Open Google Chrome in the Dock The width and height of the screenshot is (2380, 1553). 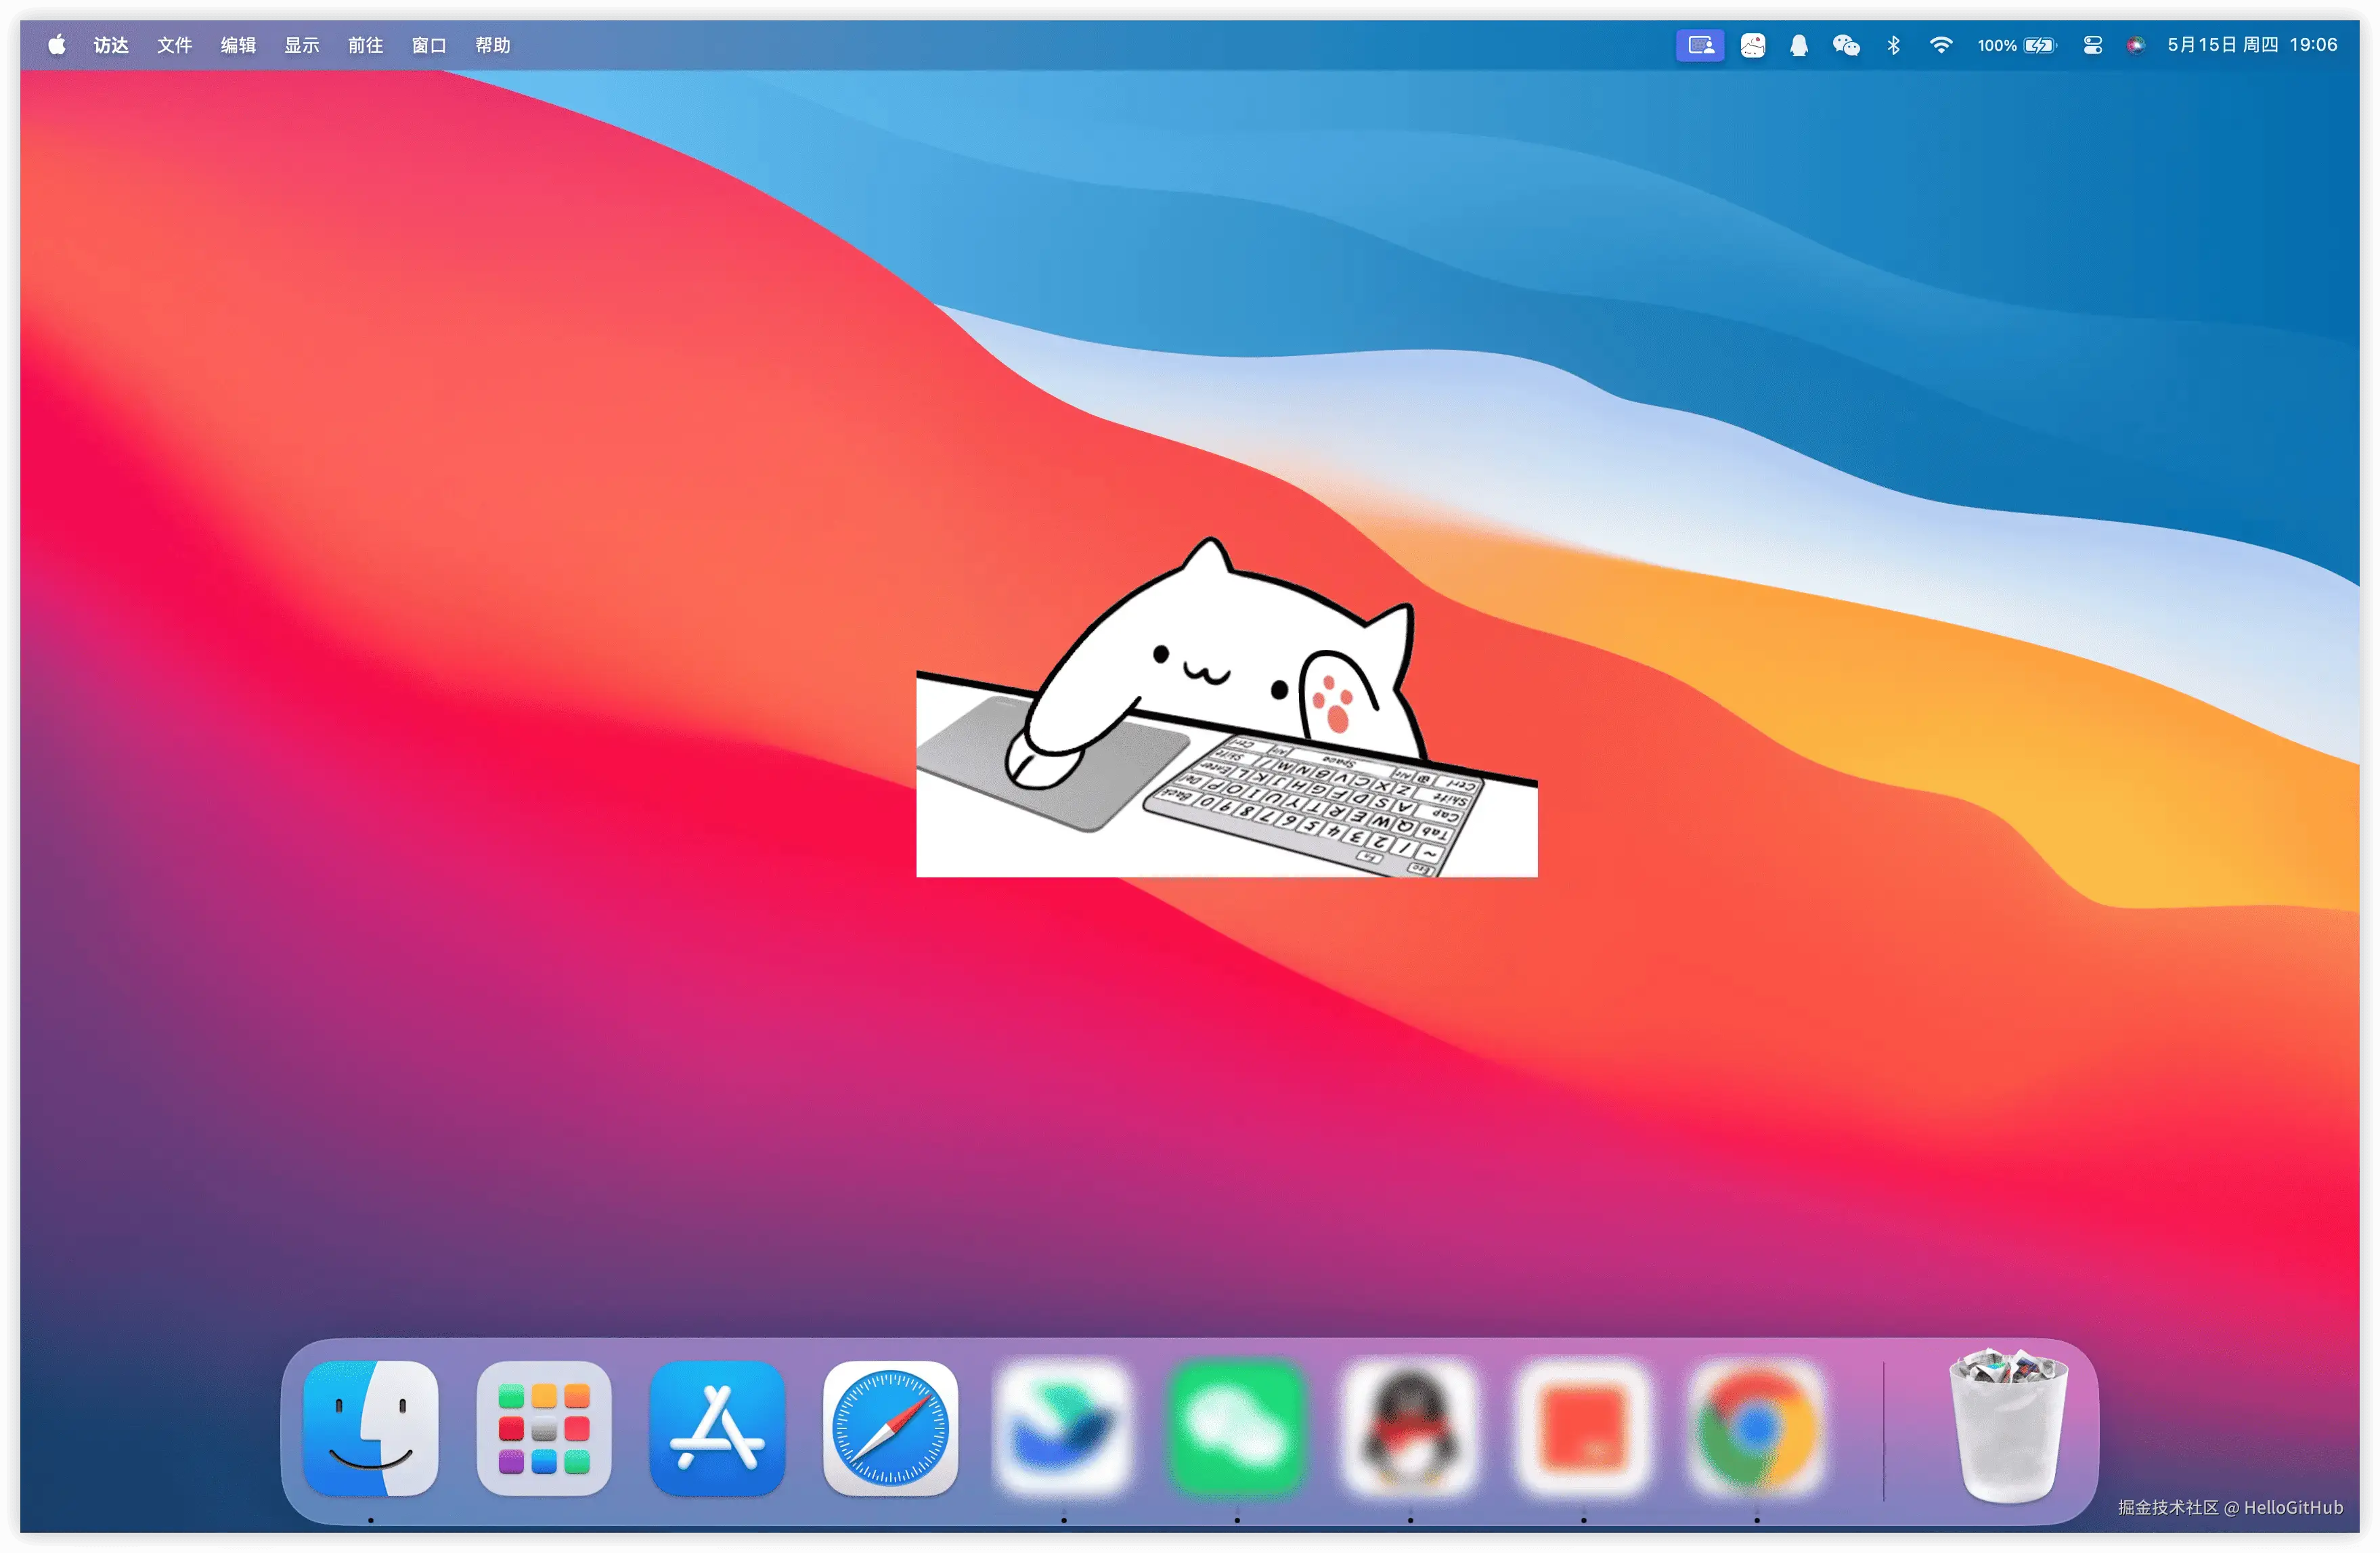tap(1756, 1427)
